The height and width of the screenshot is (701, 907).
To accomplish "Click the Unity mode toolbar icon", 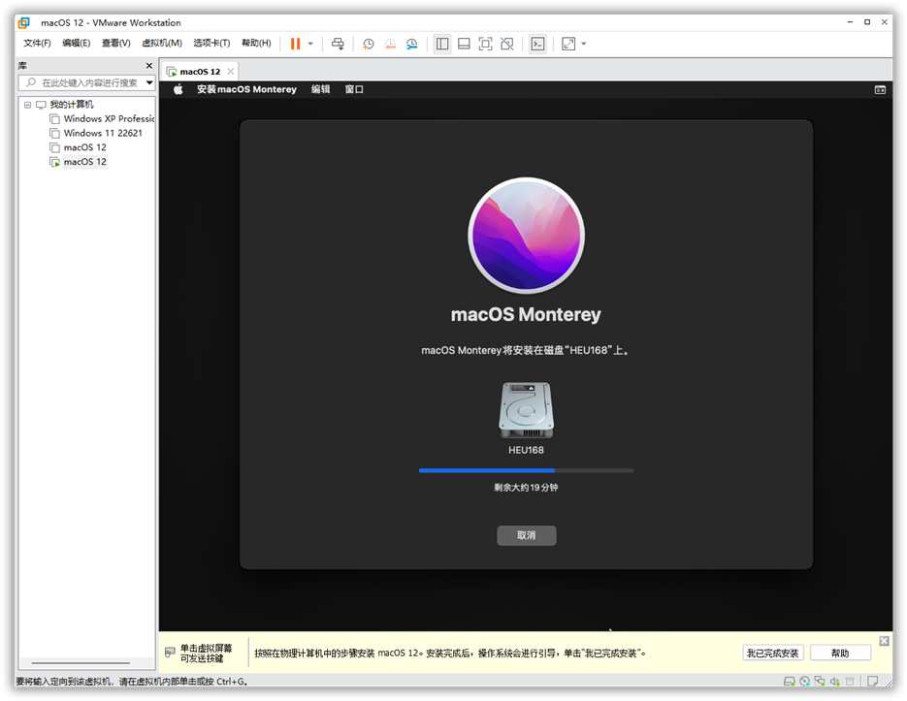I will tap(507, 44).
